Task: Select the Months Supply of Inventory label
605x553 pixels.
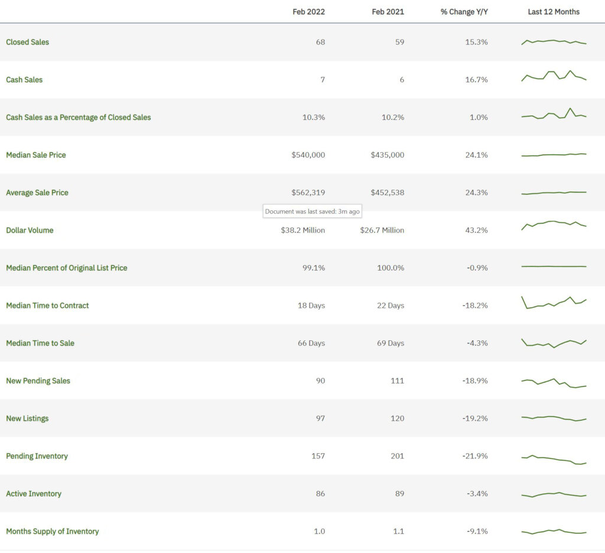Action: point(52,531)
